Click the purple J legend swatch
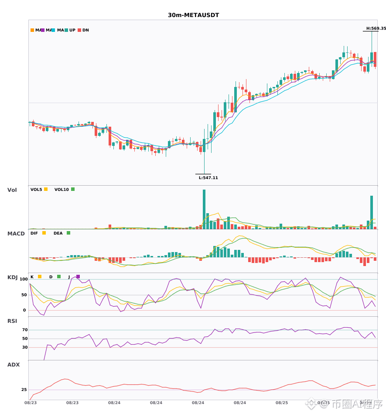 (x=78, y=277)
